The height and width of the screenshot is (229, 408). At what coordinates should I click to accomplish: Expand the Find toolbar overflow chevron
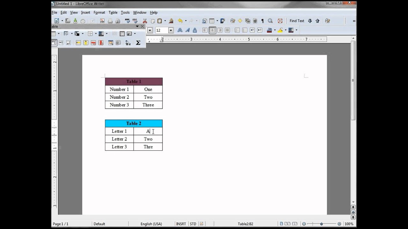point(354,21)
